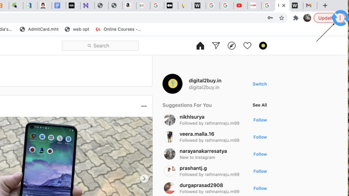Click the saved password key icon
The width and height of the screenshot is (349, 196).
(x=270, y=18)
